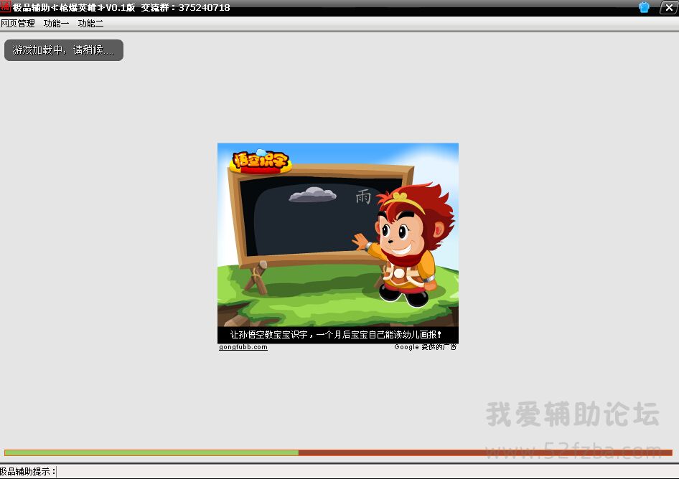Close the 极品辅助 window
Screen dimensions: 679x479
pyautogui.click(x=669, y=7)
